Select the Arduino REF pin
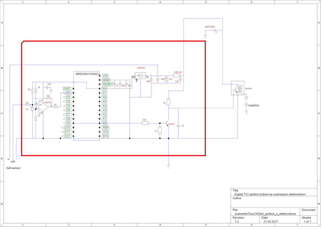 [105, 127]
